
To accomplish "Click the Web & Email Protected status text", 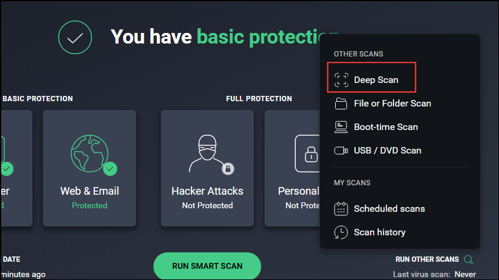I will tap(90, 205).
